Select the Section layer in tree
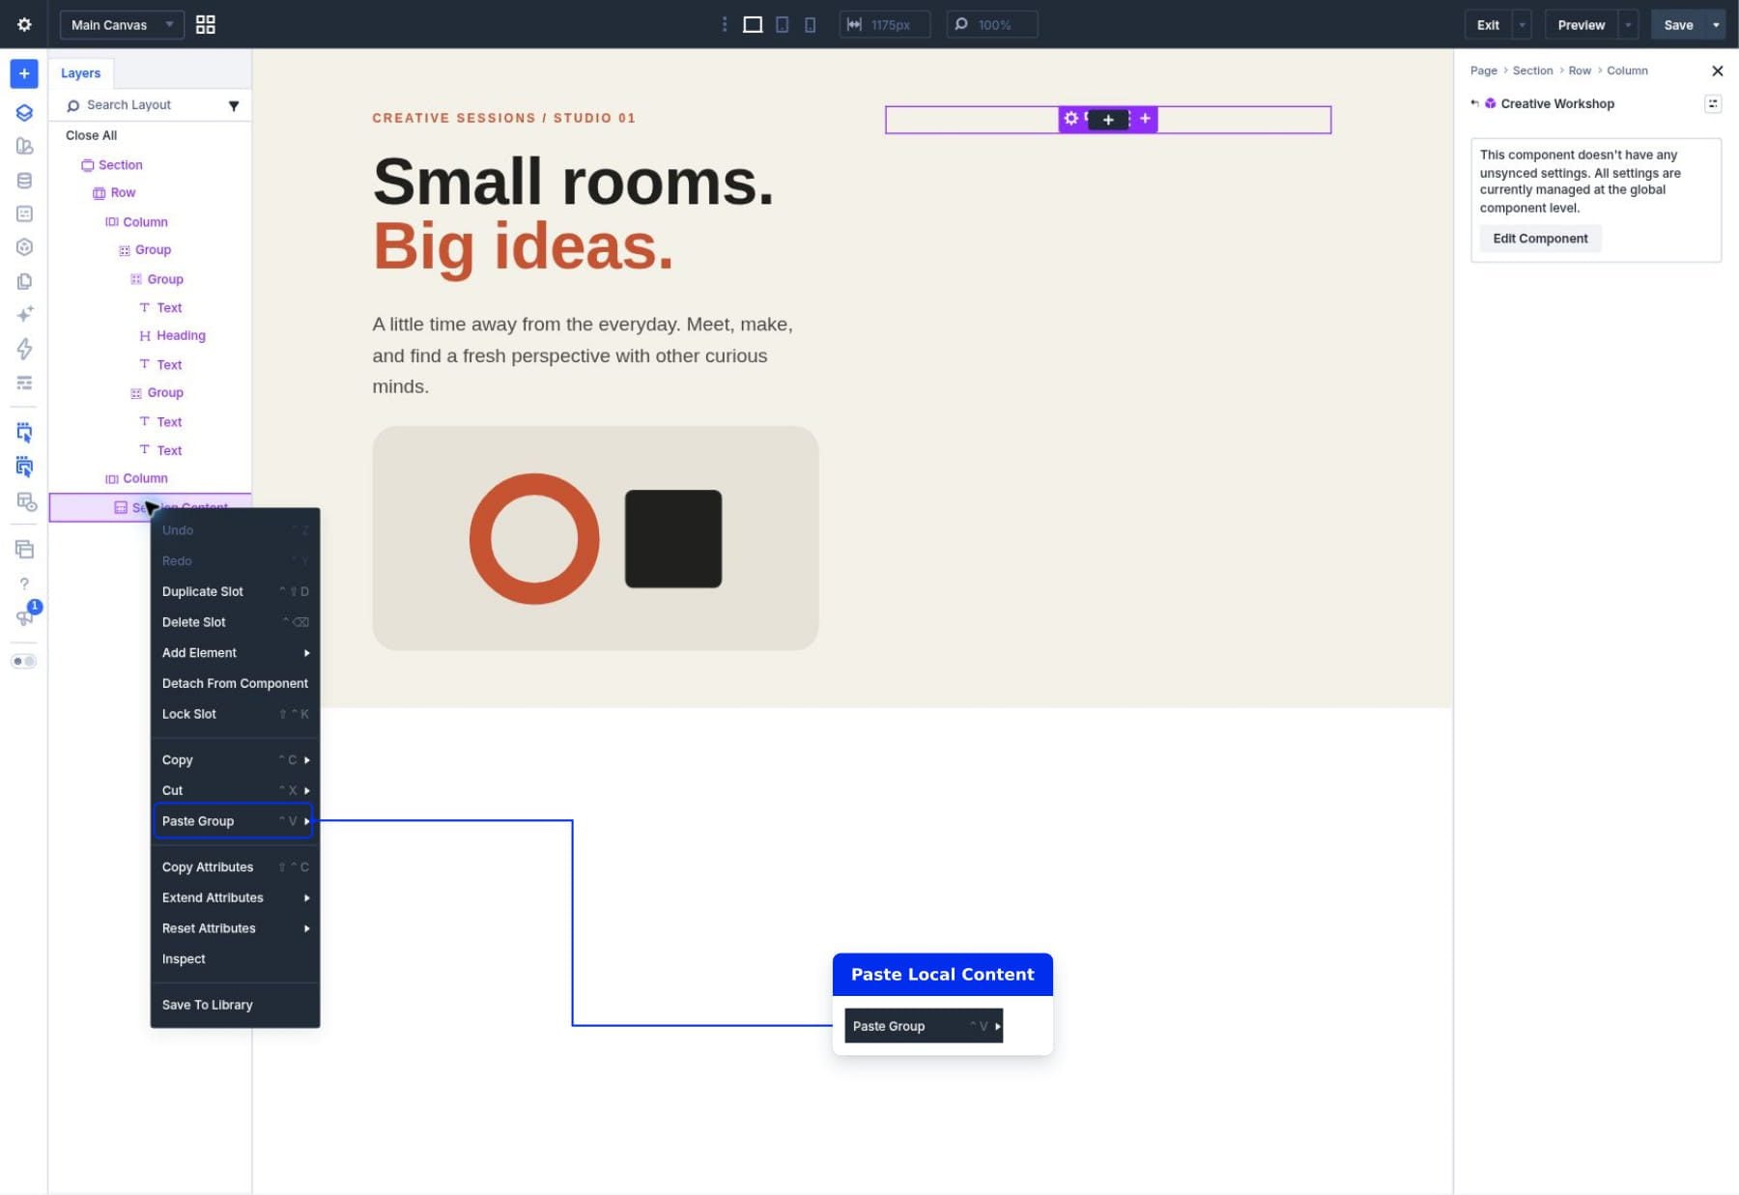The width and height of the screenshot is (1739, 1195). (x=120, y=165)
